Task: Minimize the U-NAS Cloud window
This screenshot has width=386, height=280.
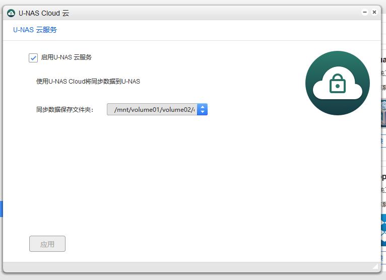Action: 365,12
